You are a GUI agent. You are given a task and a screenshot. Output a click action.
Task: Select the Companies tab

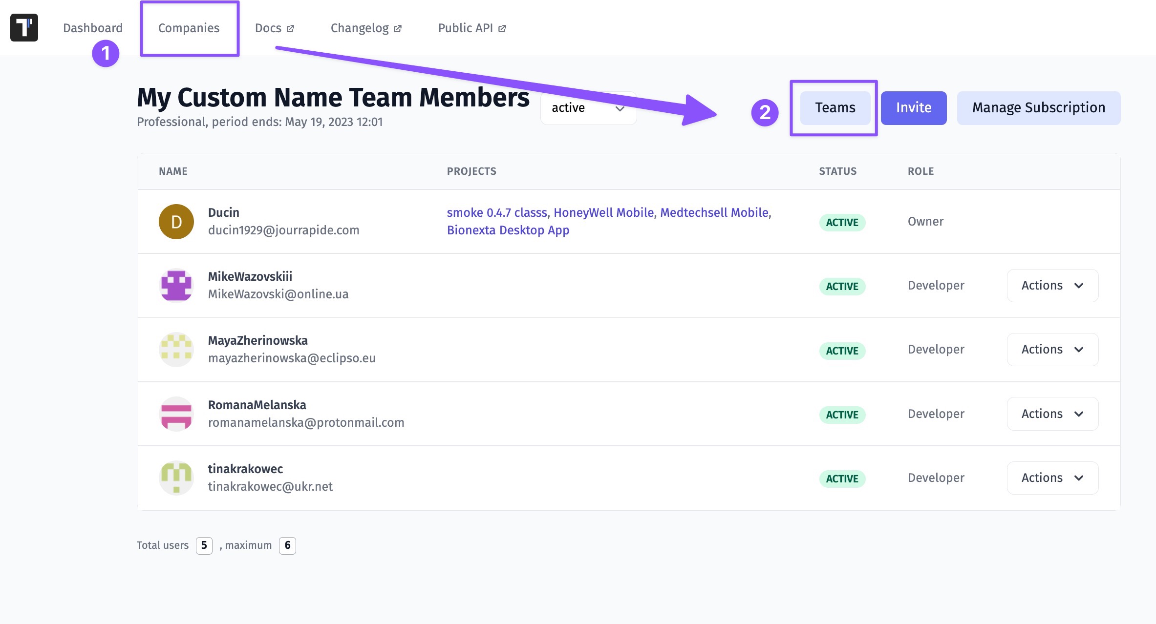click(x=188, y=28)
